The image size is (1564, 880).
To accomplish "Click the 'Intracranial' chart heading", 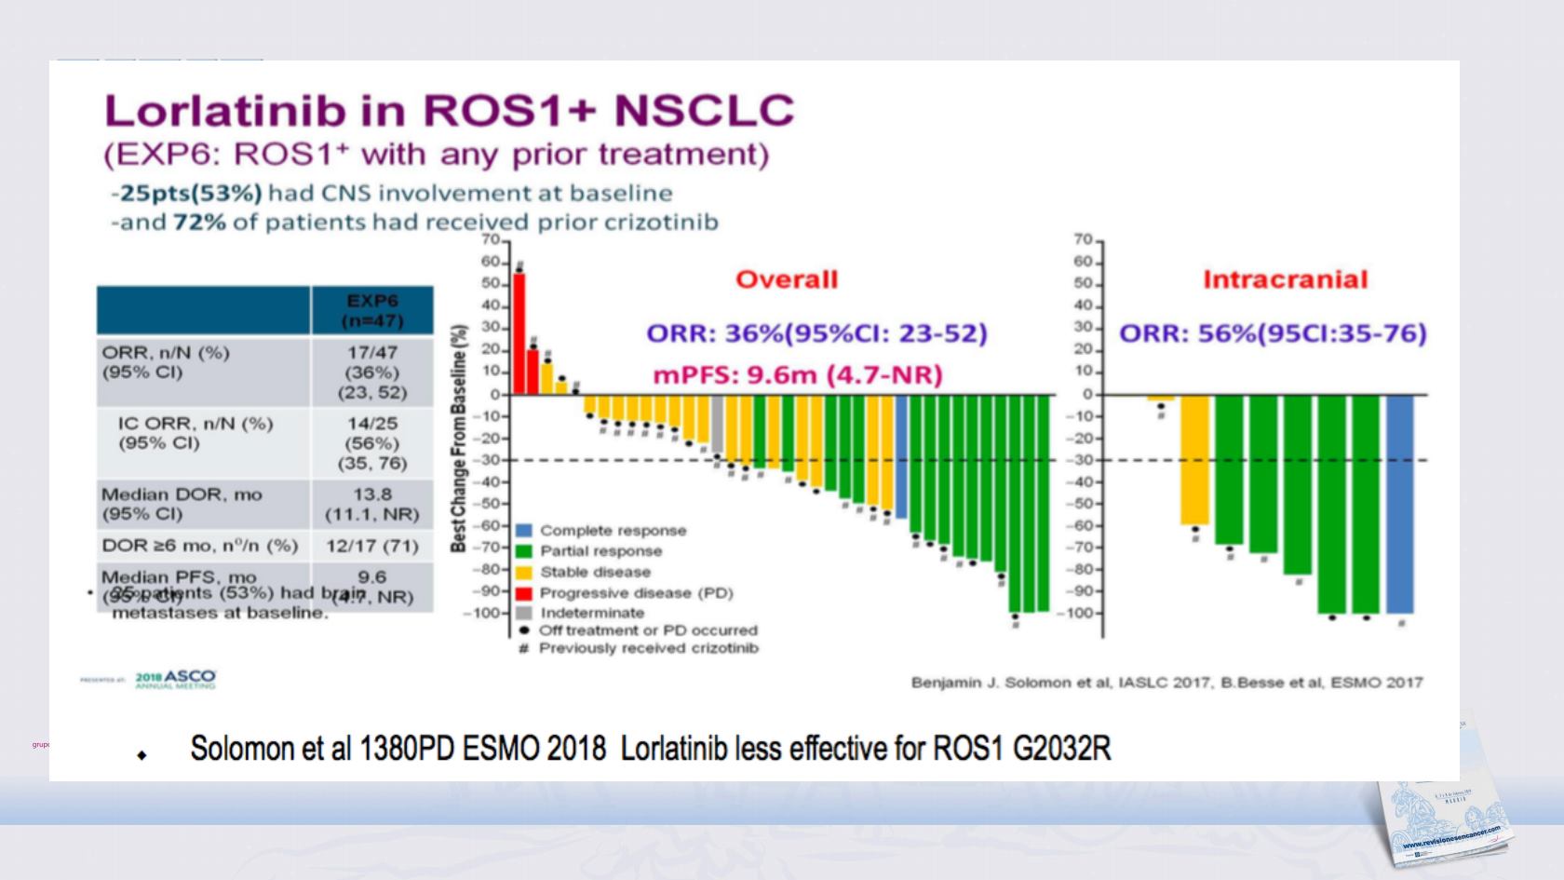I will (1286, 279).
